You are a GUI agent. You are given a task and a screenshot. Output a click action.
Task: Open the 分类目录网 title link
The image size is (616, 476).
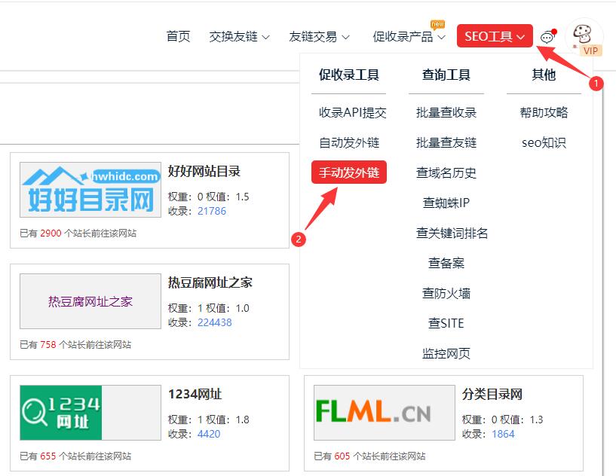[492, 394]
